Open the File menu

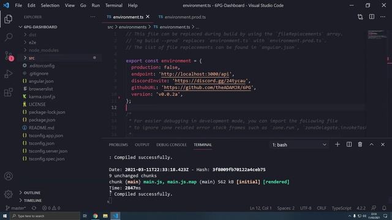point(18,5)
